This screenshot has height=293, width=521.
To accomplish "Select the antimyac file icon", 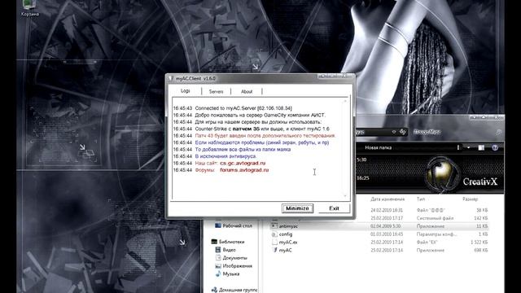I will 274,226.
